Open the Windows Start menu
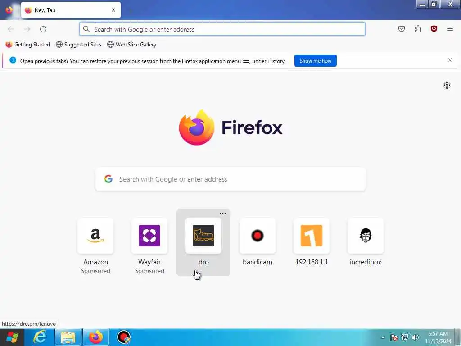The width and height of the screenshot is (461, 346). pos(12,337)
